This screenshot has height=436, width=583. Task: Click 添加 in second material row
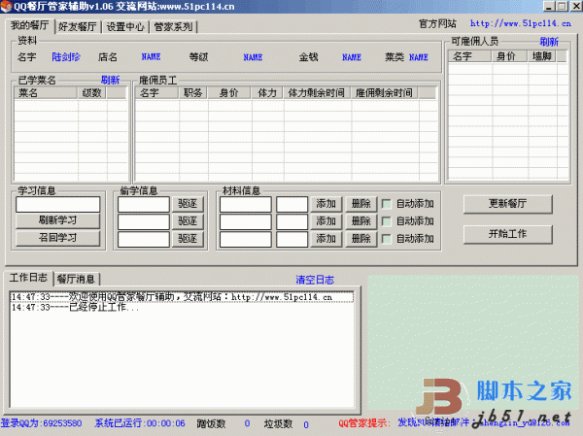click(x=326, y=221)
